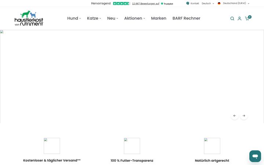Viewport: 264px width, 165px height.
Task: Click the Trustpilot star rating
Action: click(x=121, y=4)
